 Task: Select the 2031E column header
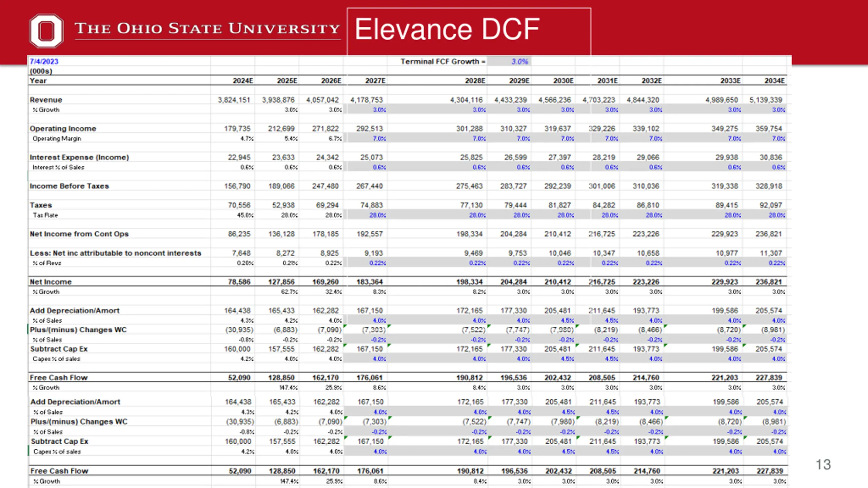coord(607,81)
